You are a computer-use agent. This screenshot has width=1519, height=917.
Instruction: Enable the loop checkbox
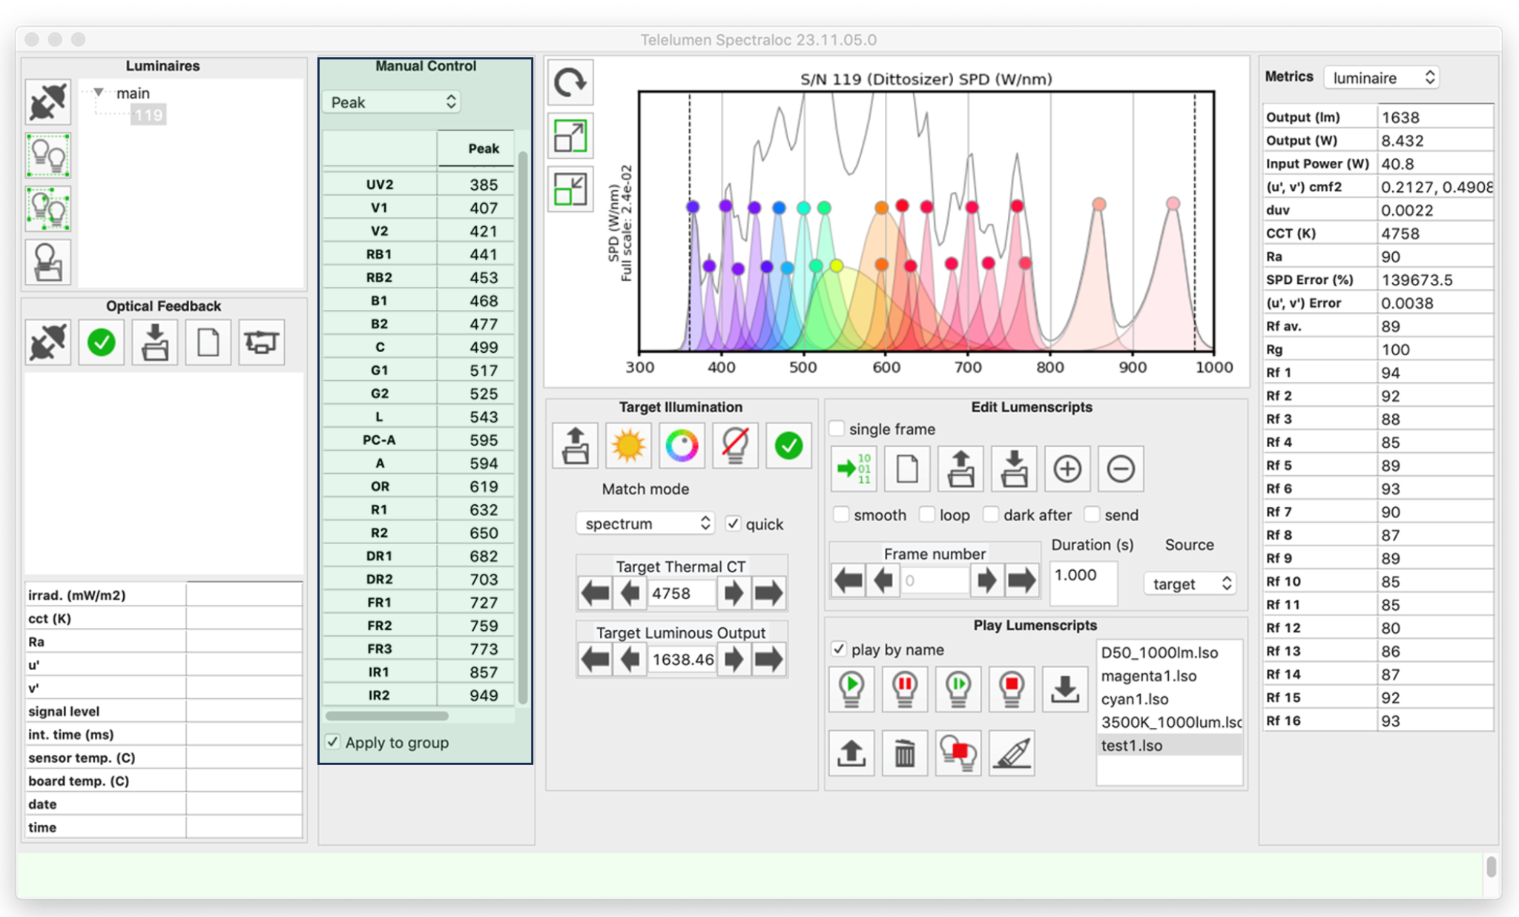(x=927, y=514)
